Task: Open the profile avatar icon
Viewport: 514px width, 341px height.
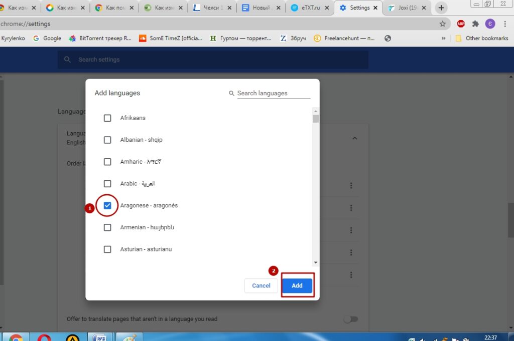Action: pyautogui.click(x=490, y=24)
